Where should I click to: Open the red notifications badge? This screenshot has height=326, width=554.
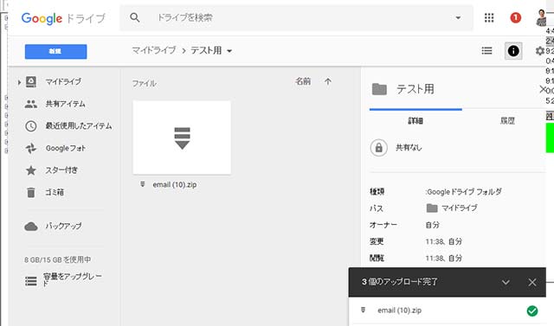(x=516, y=17)
